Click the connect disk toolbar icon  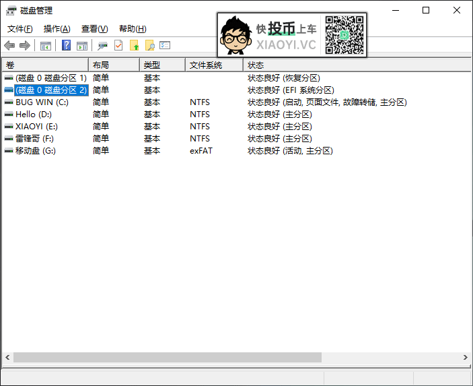pos(103,45)
